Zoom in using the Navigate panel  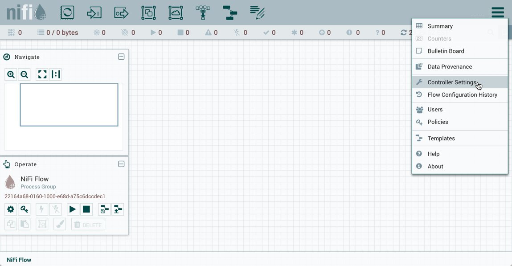click(11, 74)
